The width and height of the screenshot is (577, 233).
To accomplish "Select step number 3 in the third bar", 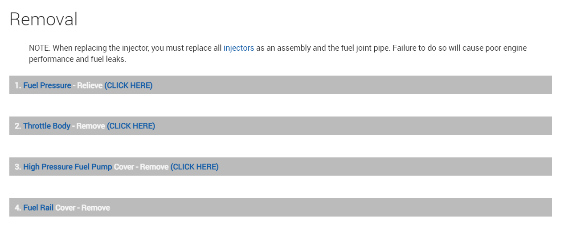I will pos(17,167).
